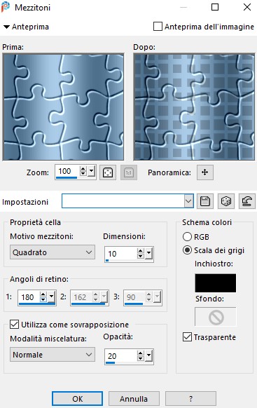Open the Modalità miscelatura Normale dropdown
The image size is (257, 408).
pos(53,355)
